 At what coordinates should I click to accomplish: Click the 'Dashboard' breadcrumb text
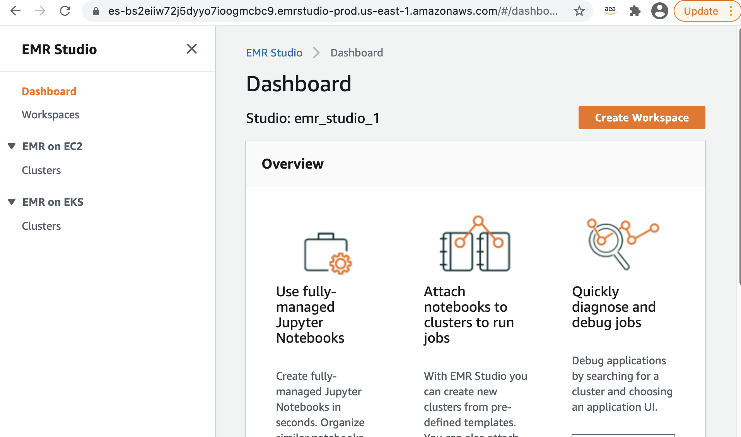357,53
